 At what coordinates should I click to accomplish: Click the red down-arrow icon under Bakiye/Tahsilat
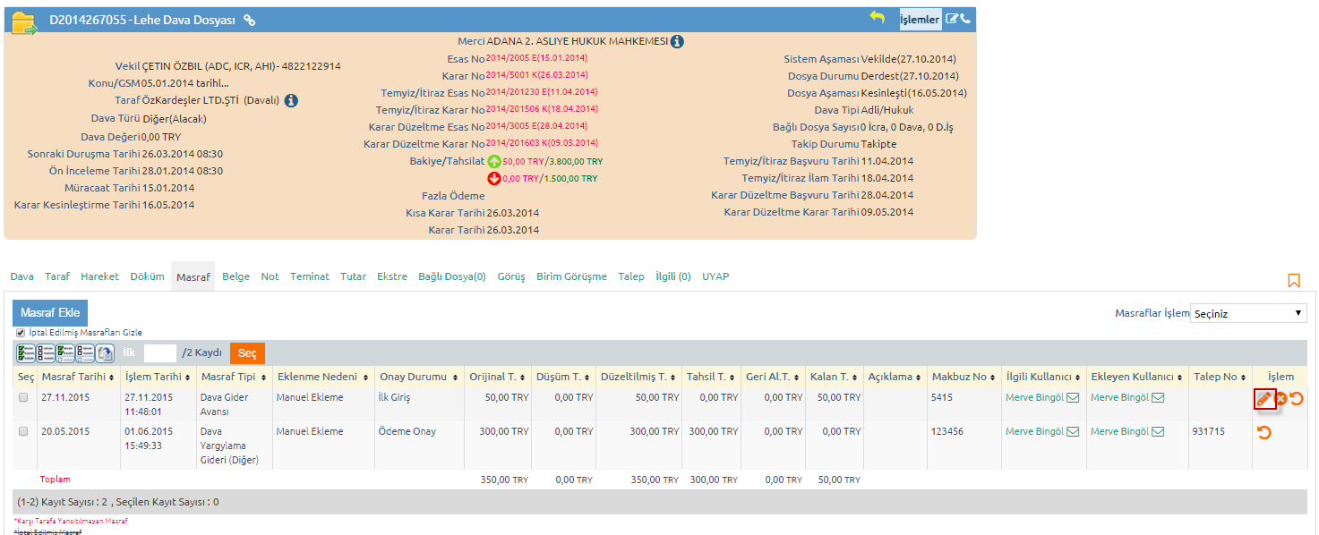494,178
